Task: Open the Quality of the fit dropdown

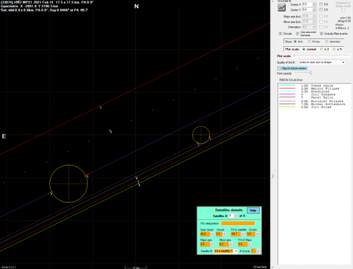Action: coord(322,62)
